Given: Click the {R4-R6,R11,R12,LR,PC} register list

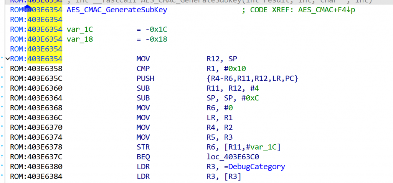Looking at the screenshot, I should tap(252, 78).
